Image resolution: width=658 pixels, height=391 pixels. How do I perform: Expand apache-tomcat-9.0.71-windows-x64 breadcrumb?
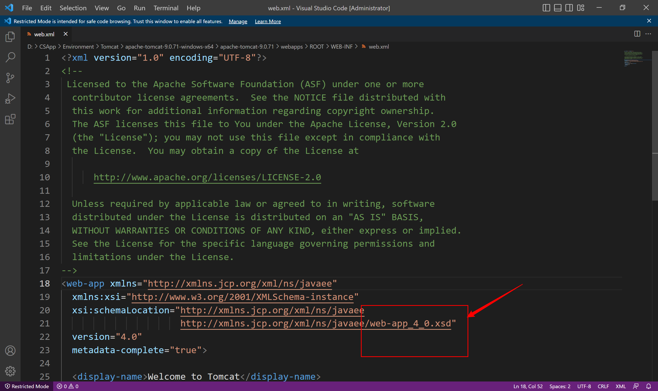[169, 47]
